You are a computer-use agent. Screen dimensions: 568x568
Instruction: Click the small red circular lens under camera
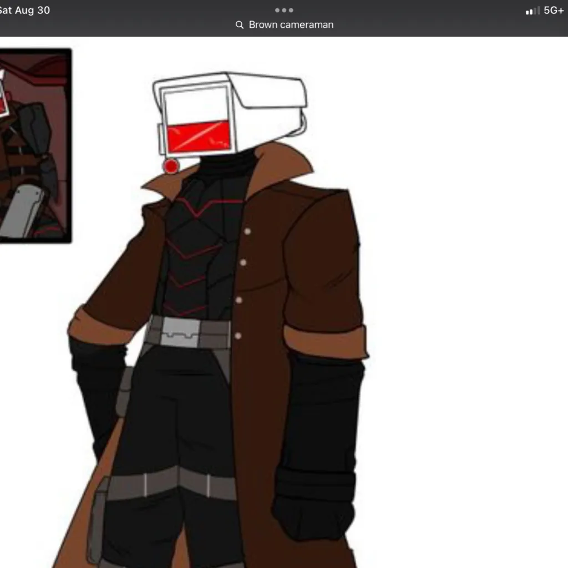171,165
